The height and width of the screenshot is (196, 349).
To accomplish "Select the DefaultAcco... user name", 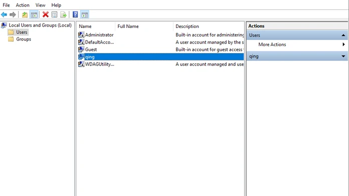I will point(99,42).
